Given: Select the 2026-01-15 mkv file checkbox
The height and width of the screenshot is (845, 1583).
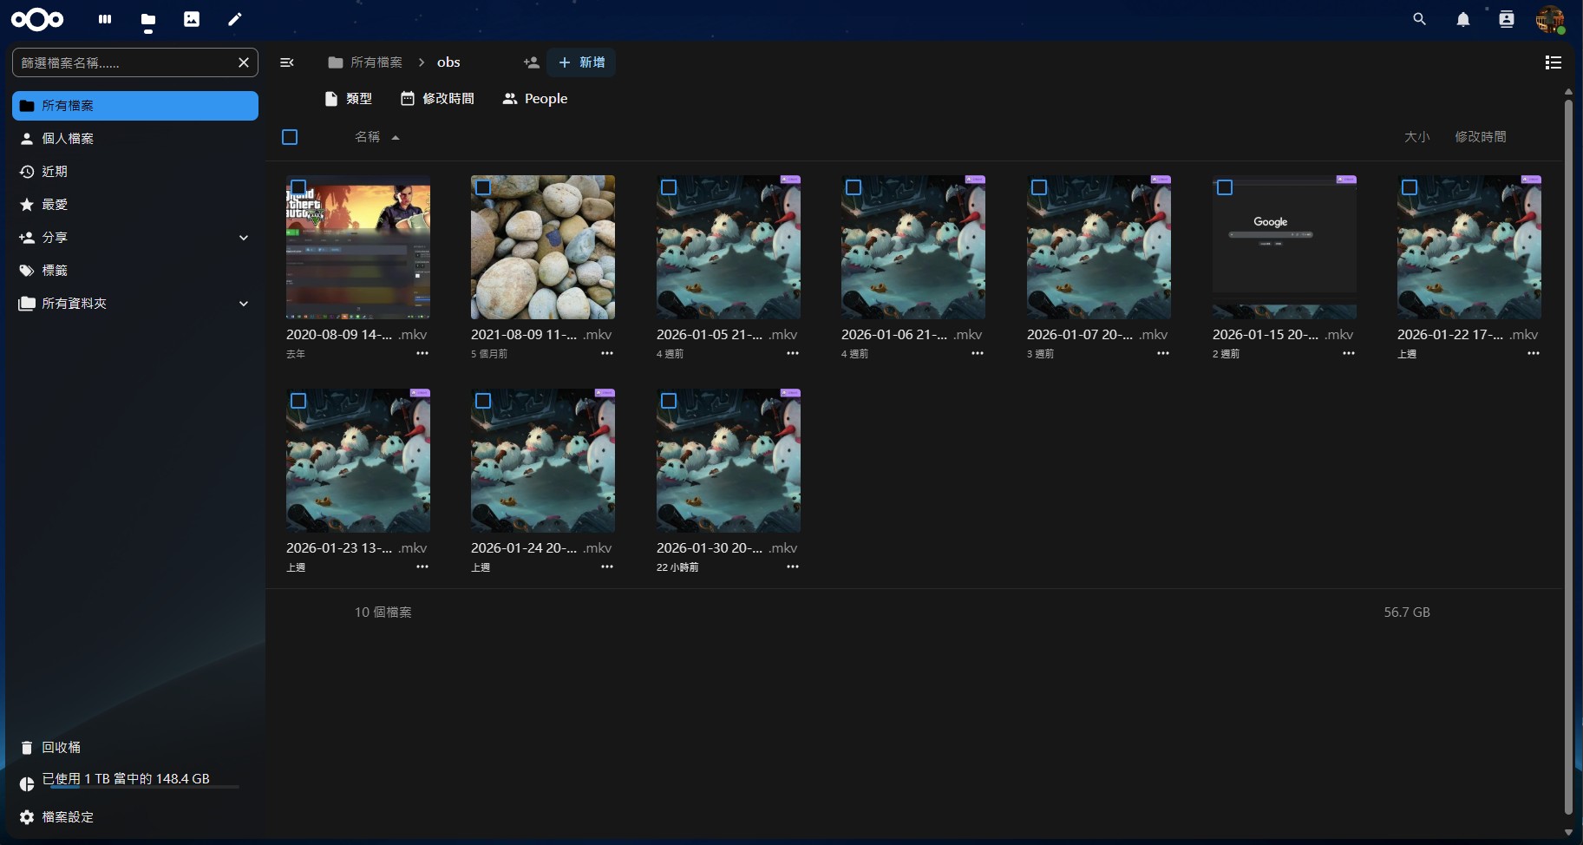Looking at the screenshot, I should point(1225,187).
